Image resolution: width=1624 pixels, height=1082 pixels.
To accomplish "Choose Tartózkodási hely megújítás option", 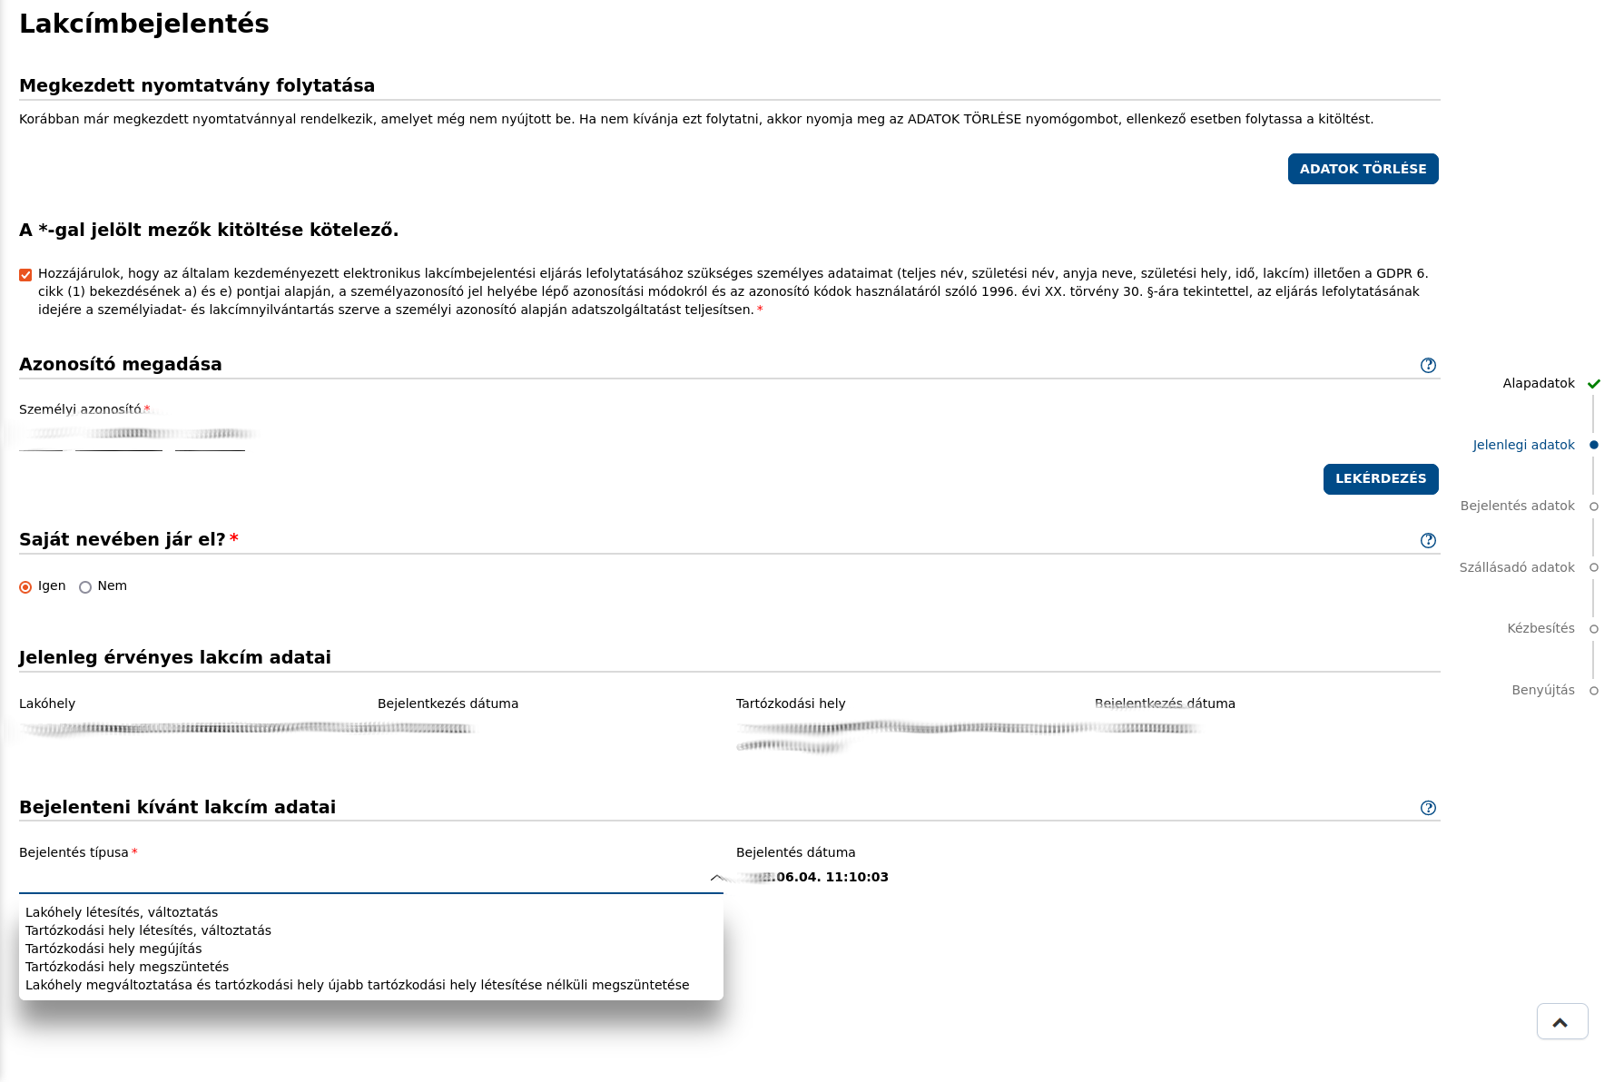I will [x=113, y=949].
